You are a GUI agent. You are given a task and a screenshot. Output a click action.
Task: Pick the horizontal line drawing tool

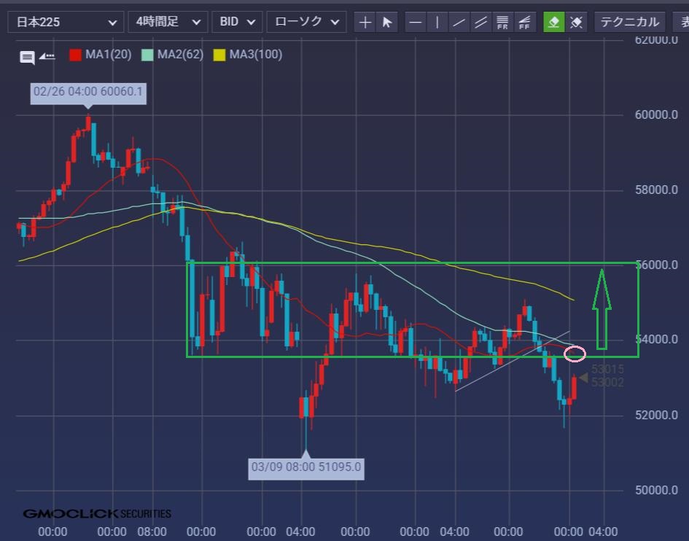pyautogui.click(x=416, y=22)
